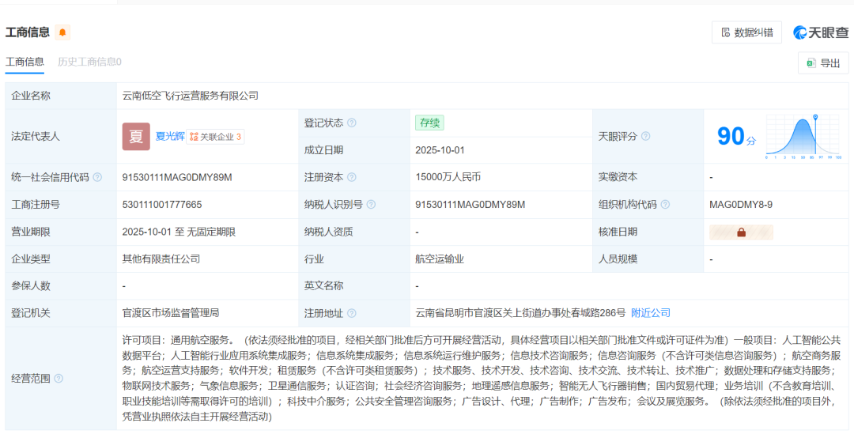Click help icon next to 登记状态
This screenshot has height=438, width=854.
click(x=352, y=123)
